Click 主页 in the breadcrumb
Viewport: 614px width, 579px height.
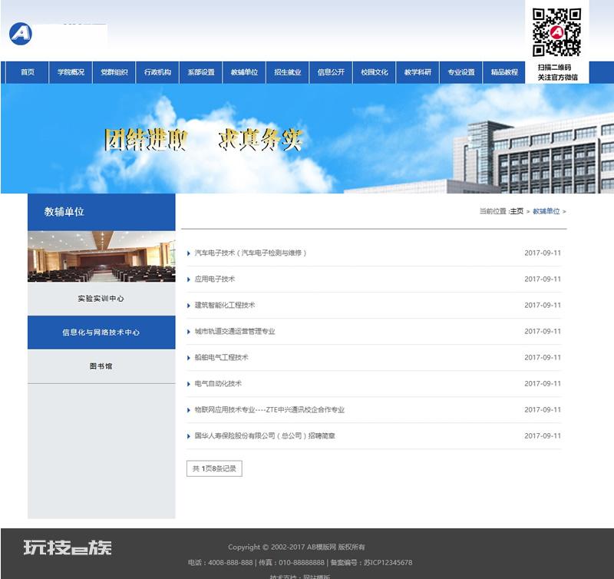pyautogui.click(x=517, y=211)
